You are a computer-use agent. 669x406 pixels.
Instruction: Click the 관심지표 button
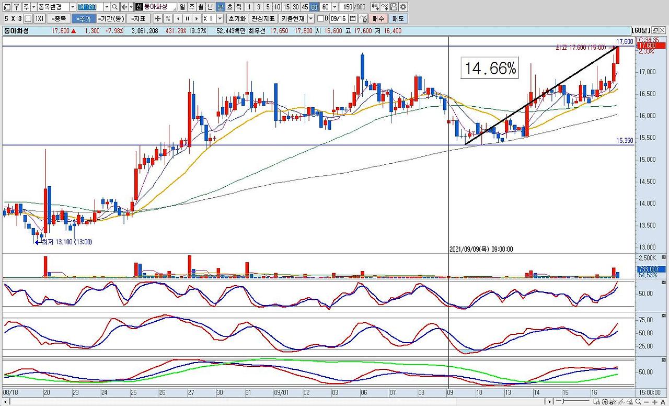coord(263,18)
